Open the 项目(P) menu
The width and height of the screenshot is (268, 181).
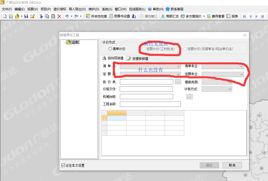pyautogui.click(x=46, y=9)
